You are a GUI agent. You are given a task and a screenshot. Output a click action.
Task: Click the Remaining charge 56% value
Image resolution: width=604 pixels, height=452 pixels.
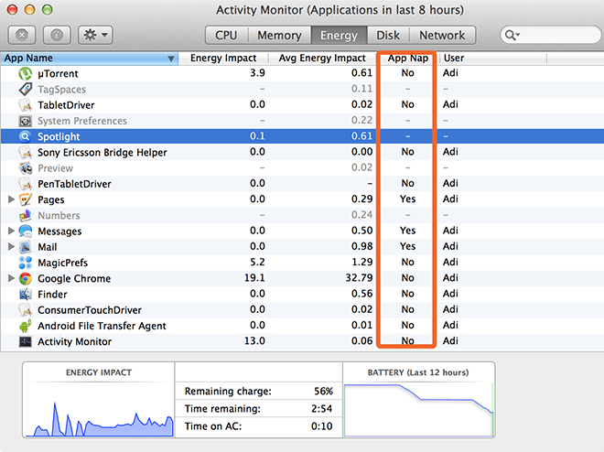(x=323, y=392)
